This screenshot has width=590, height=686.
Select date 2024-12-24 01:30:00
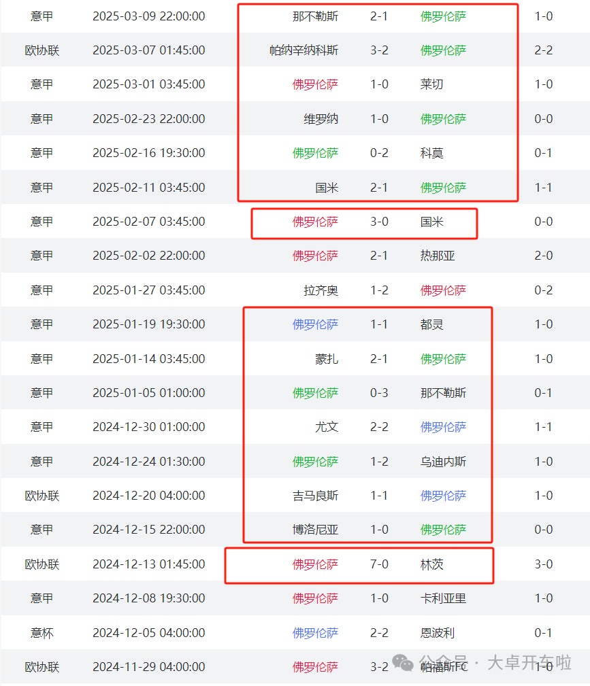(x=149, y=462)
